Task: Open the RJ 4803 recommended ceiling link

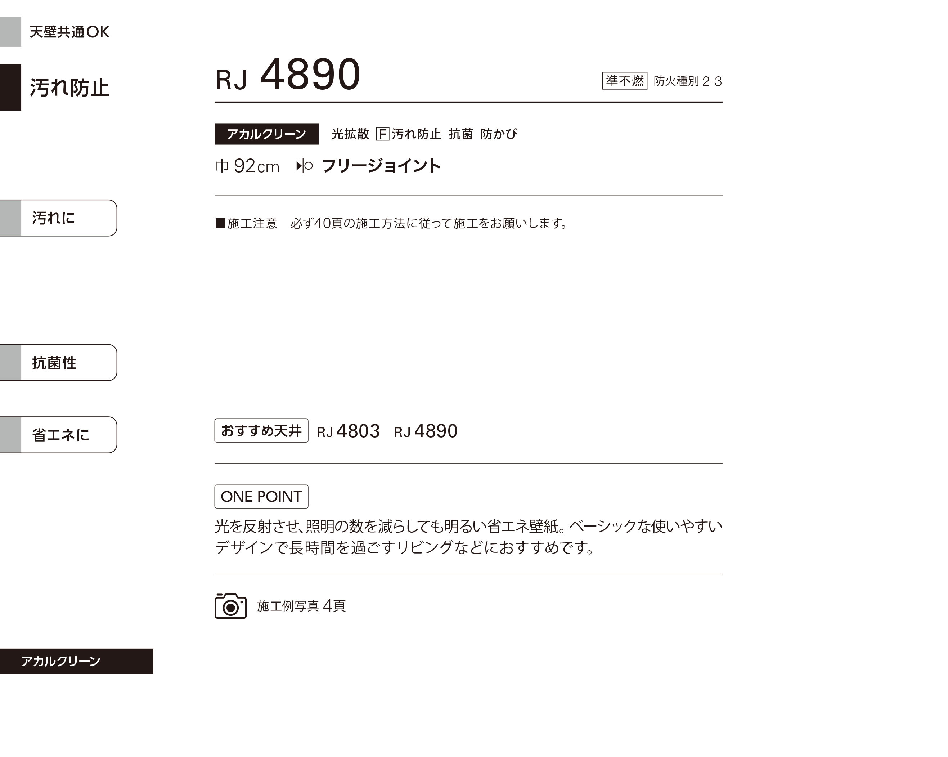Action: pyautogui.click(x=348, y=431)
